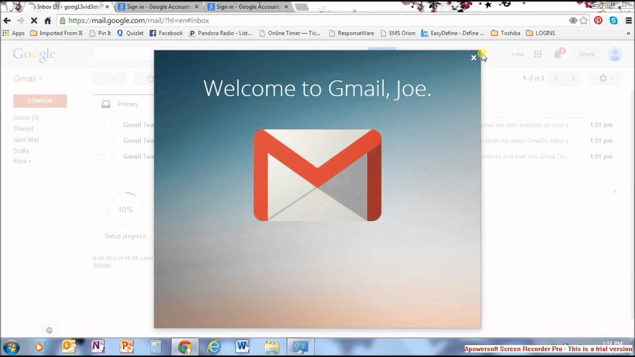Go to newer messages arrow
The image size is (635, 357).
coord(557,79)
